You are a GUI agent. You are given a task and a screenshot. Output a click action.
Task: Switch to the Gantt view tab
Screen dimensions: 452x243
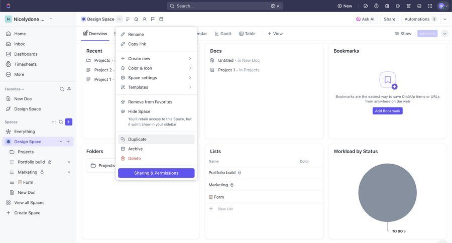click(223, 34)
